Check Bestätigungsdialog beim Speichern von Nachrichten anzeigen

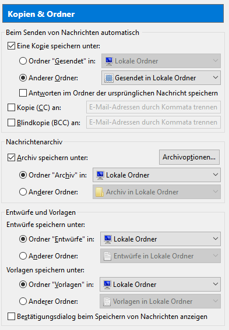pos(12,317)
